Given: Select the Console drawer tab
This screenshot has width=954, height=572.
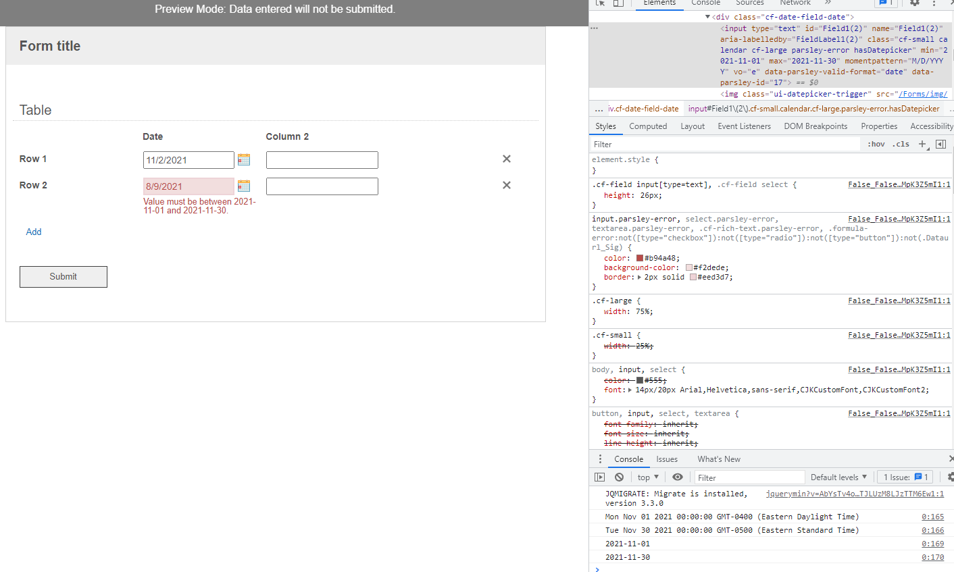Looking at the screenshot, I should click(628, 459).
